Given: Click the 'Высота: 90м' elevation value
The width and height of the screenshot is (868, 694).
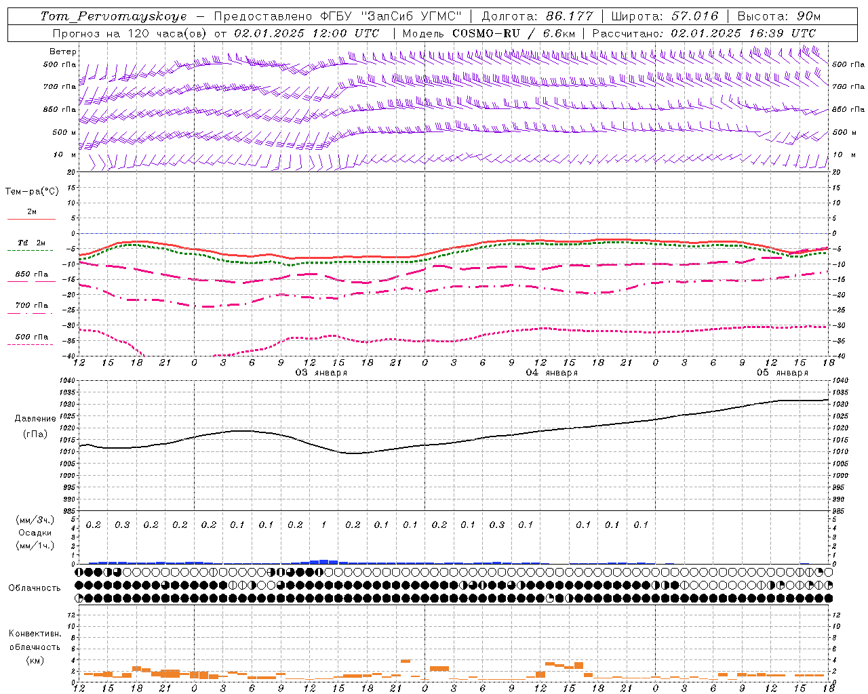Looking at the screenshot, I should [778, 16].
